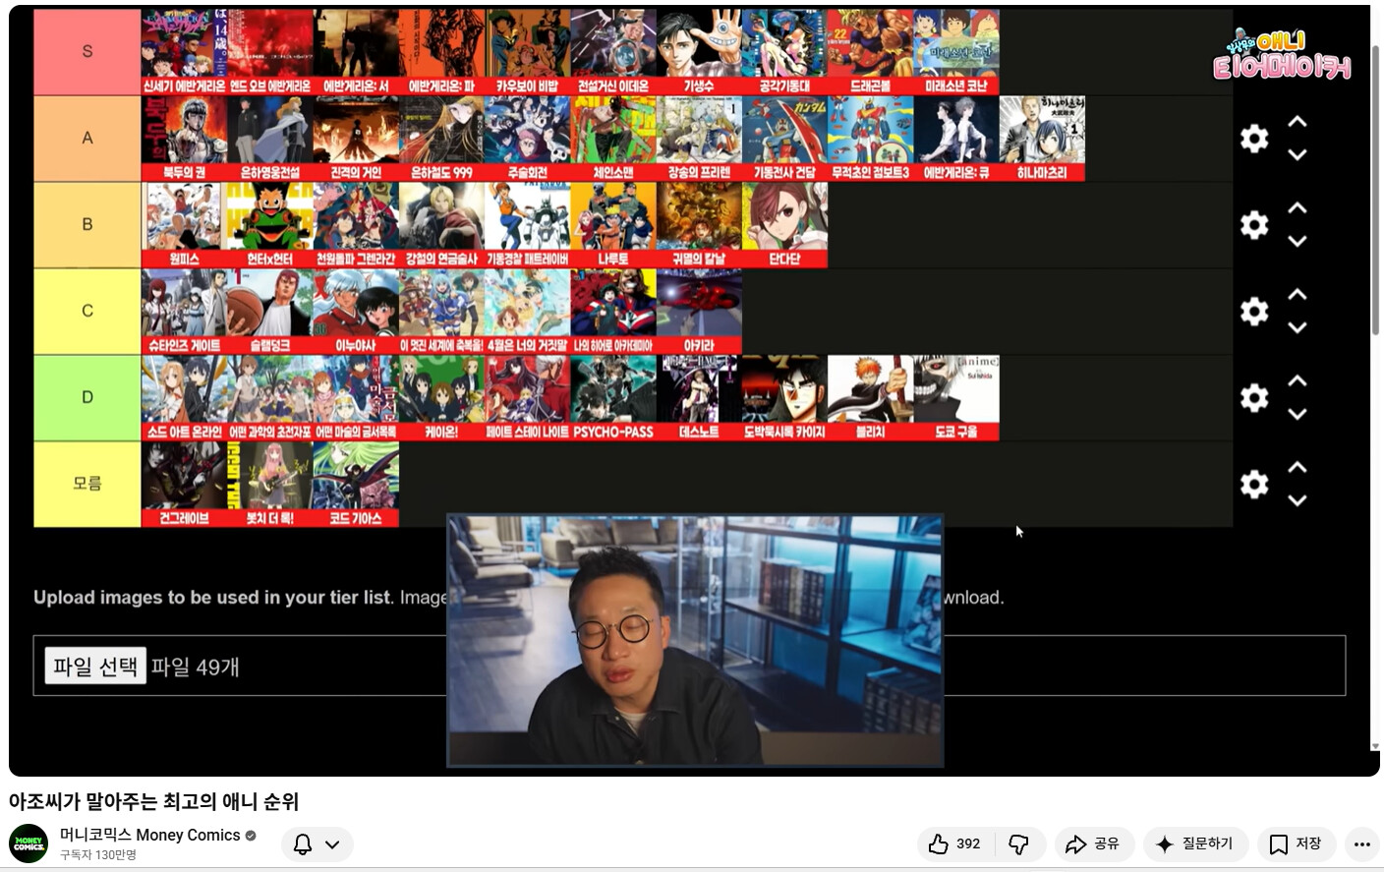Select the 슬램덩크 thumbnail in C tier
Screen dimensions: 1384x872
270,312
